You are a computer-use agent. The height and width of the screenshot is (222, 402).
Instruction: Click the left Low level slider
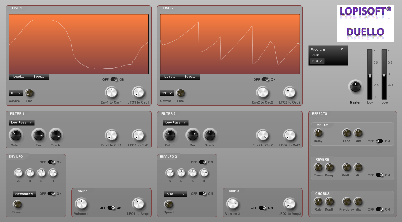tap(370, 75)
